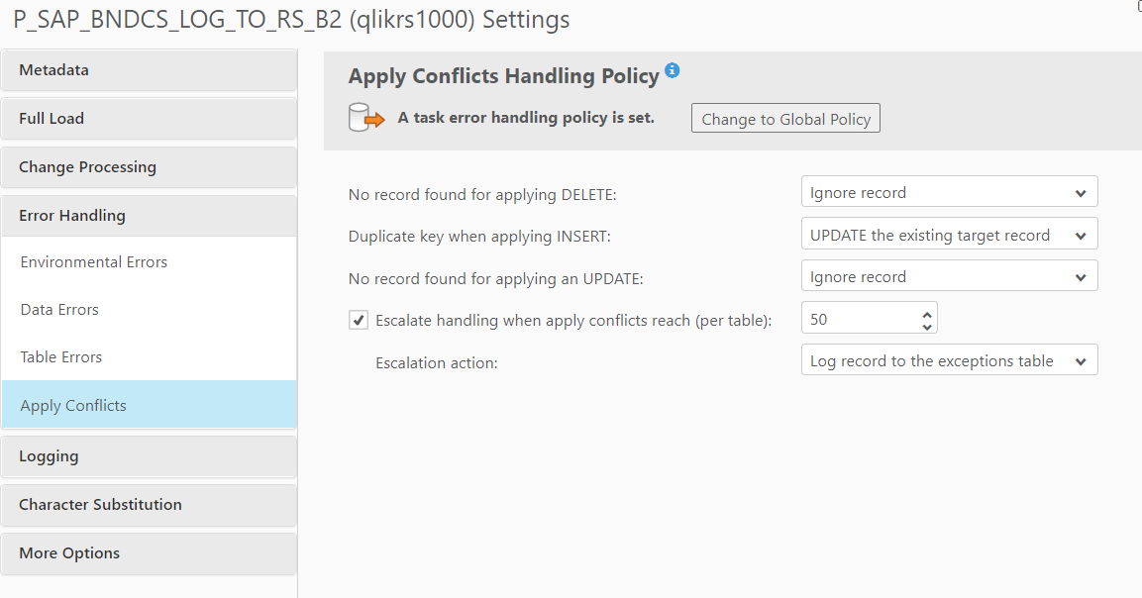Expand the Escalation action dropdown

(949, 361)
